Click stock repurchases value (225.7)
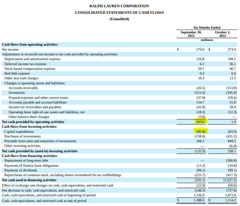 [x=200, y=175]
